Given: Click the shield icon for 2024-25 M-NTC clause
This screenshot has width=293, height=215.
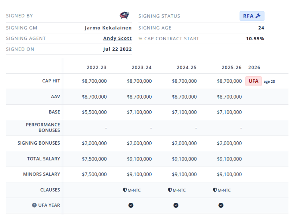Looking at the screenshot, I should pos(170,190).
